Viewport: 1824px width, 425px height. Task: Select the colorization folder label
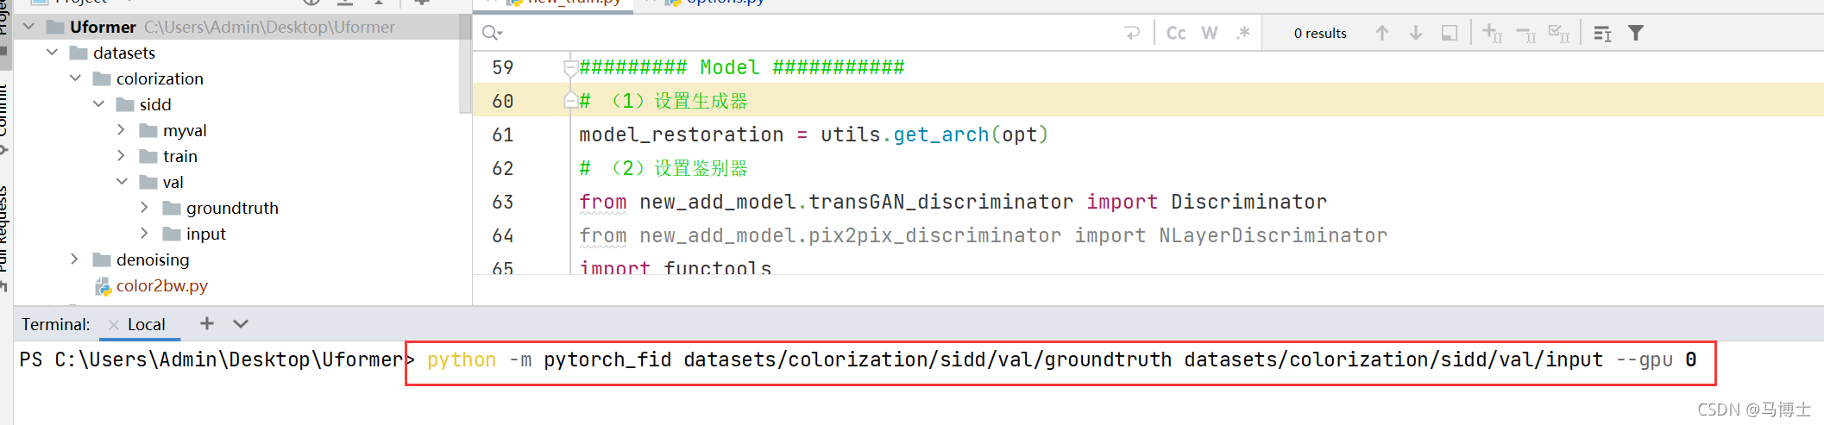(160, 78)
